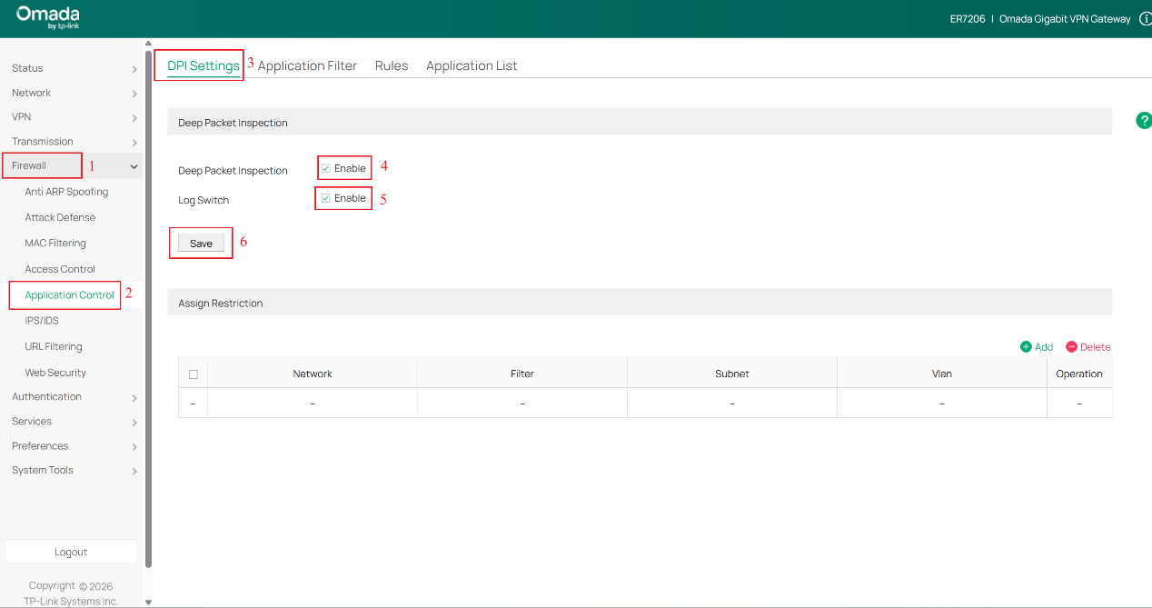The image size is (1152, 608).
Task: Open the Web Security page
Action: coord(55,372)
